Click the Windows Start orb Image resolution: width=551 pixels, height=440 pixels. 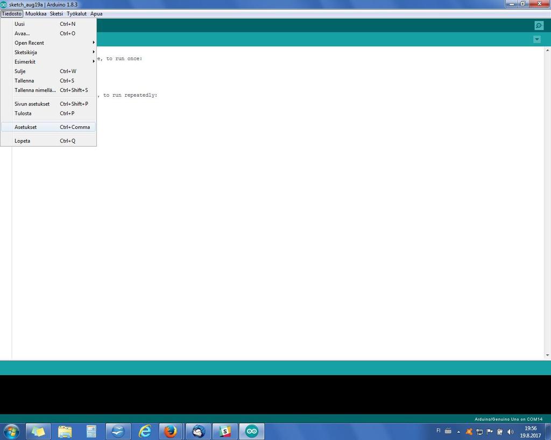point(11,431)
